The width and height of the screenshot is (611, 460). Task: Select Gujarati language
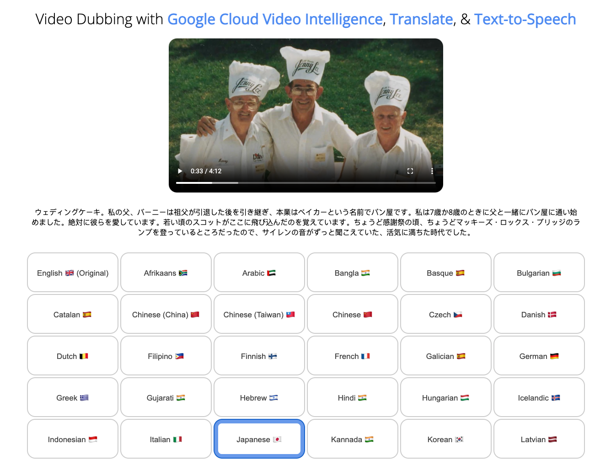pos(166,397)
